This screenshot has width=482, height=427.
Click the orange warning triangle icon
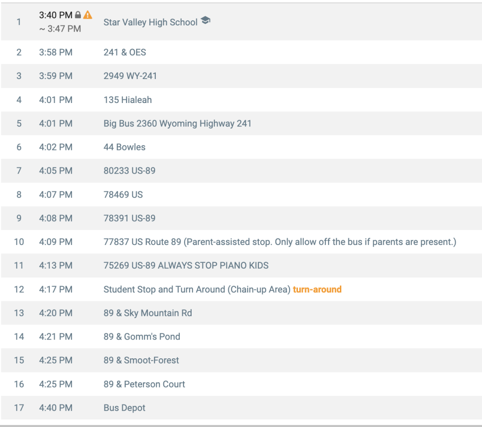pyautogui.click(x=88, y=15)
